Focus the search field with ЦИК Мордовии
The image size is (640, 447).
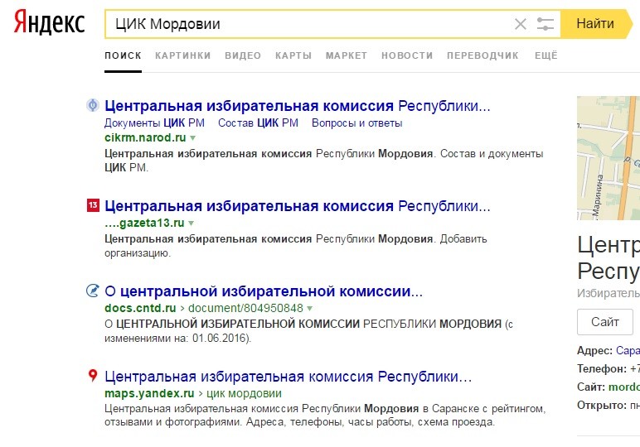tap(310, 24)
